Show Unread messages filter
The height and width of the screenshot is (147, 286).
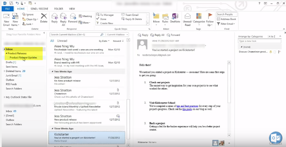[62, 41]
